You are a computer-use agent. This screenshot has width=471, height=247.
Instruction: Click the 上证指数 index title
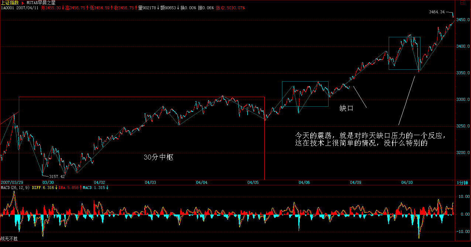(10, 3)
